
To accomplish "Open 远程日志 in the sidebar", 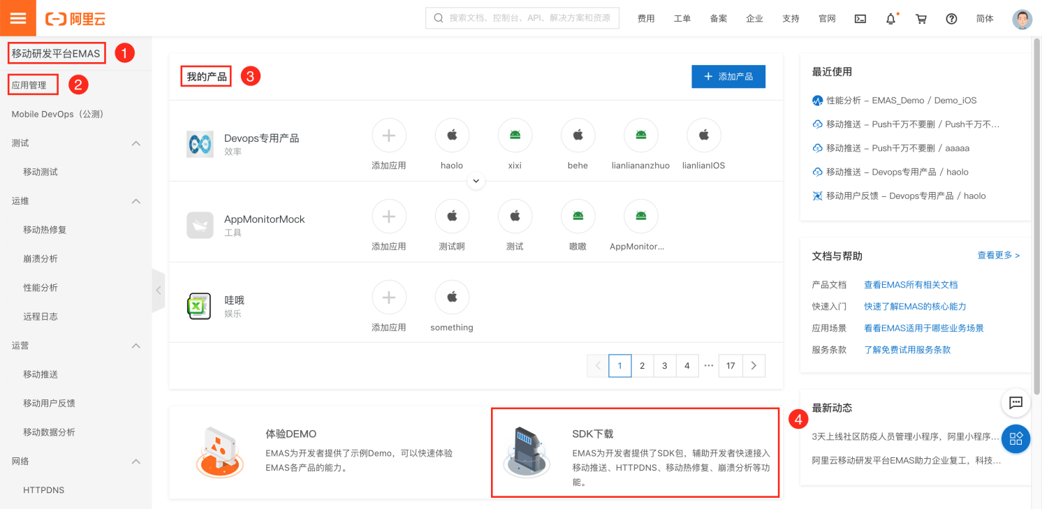I will [41, 316].
